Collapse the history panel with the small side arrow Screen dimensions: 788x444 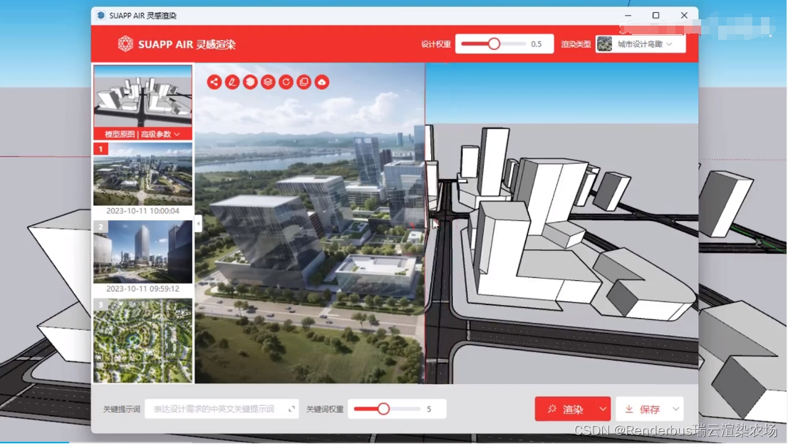click(199, 223)
